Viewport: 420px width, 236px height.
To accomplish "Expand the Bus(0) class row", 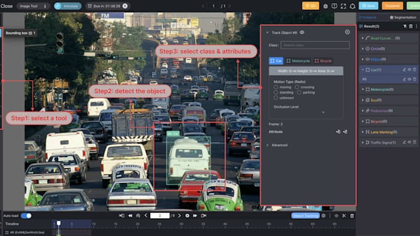I will tap(363, 100).
